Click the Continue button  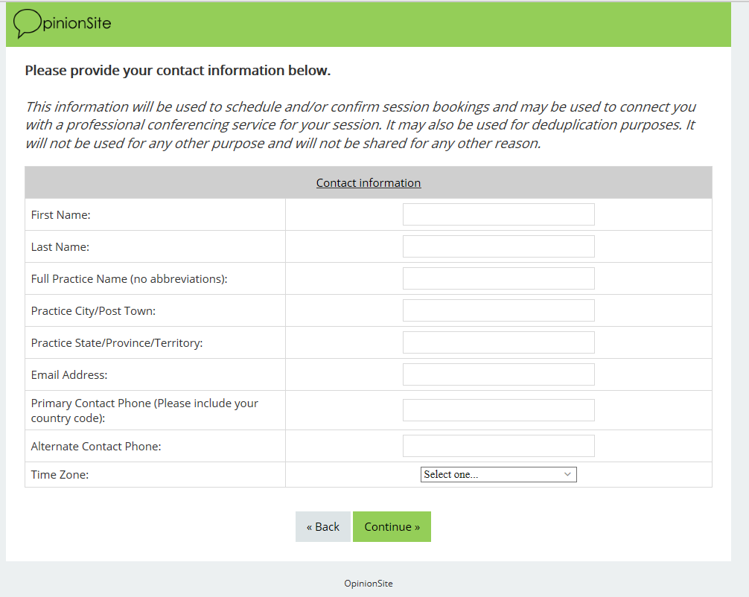[x=392, y=527]
